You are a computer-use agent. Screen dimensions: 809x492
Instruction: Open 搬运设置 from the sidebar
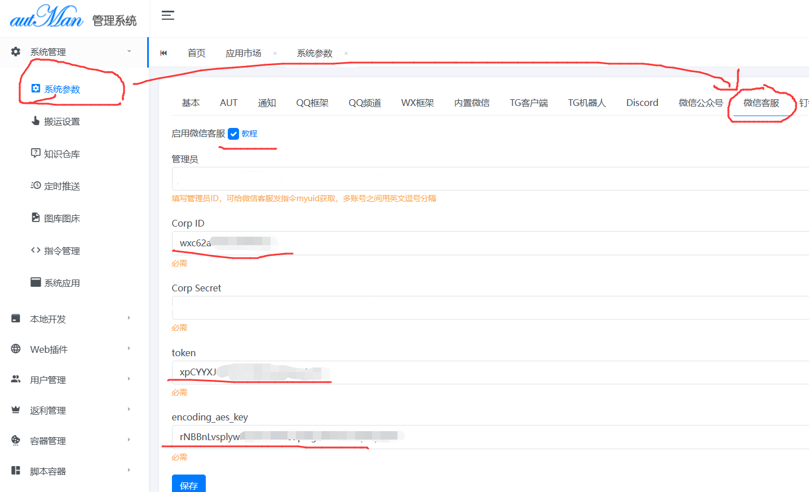[61, 122]
